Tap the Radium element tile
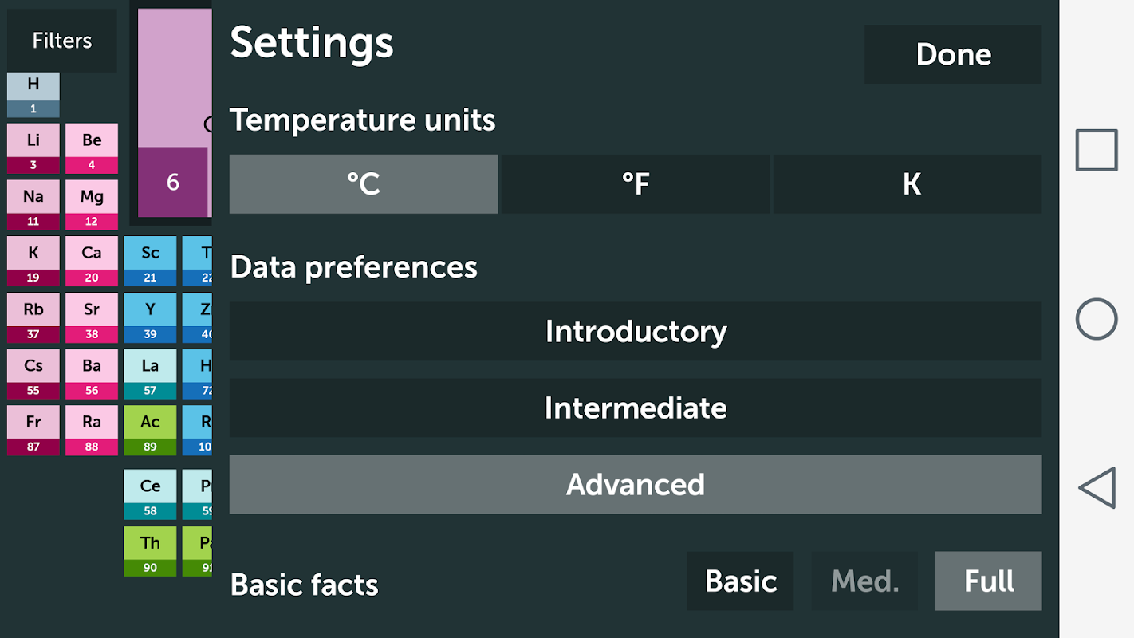Image resolution: width=1134 pixels, height=638 pixels. 92,431
